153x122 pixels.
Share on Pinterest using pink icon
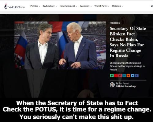(x=120, y=76)
